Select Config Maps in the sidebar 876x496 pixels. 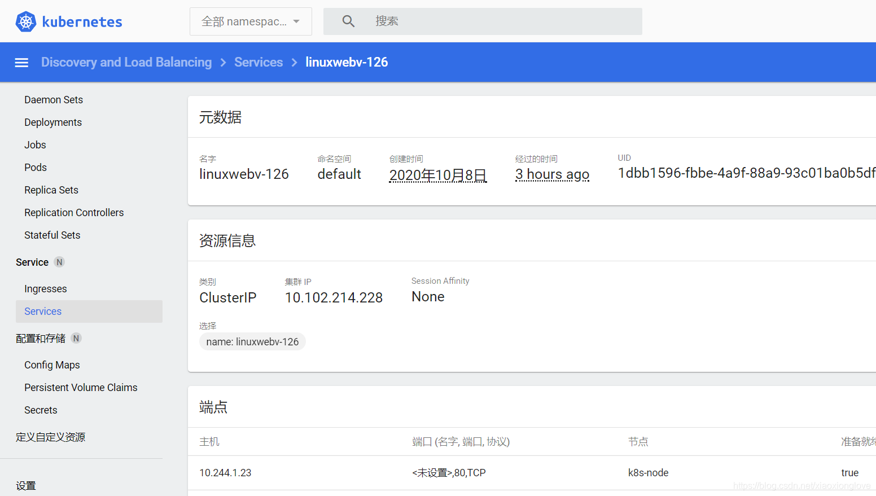(52, 365)
